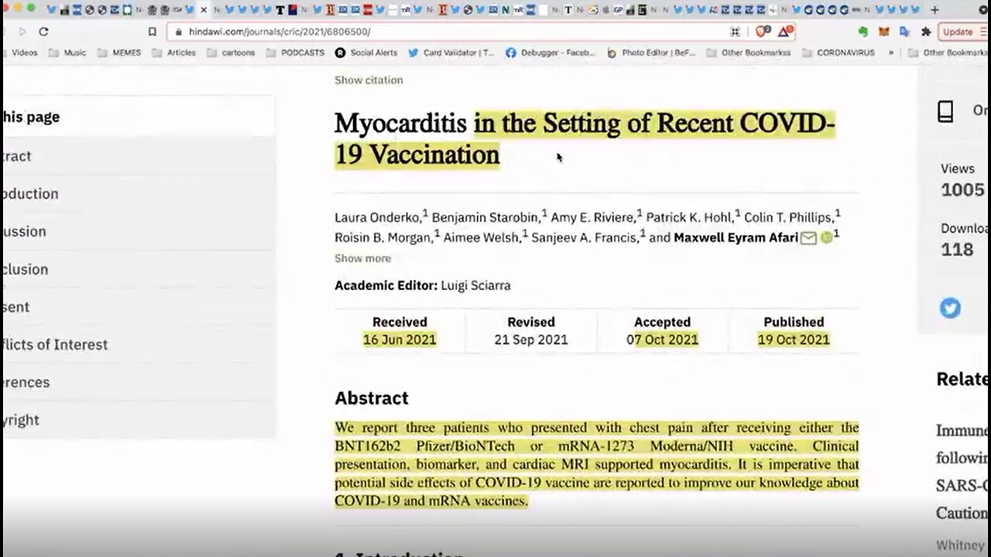Viewport: 991px width, 557px height.
Task: Jump to Conflicts of Interest in sidebar
Action: click(x=54, y=345)
